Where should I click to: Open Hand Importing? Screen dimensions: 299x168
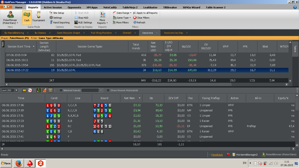60,23
